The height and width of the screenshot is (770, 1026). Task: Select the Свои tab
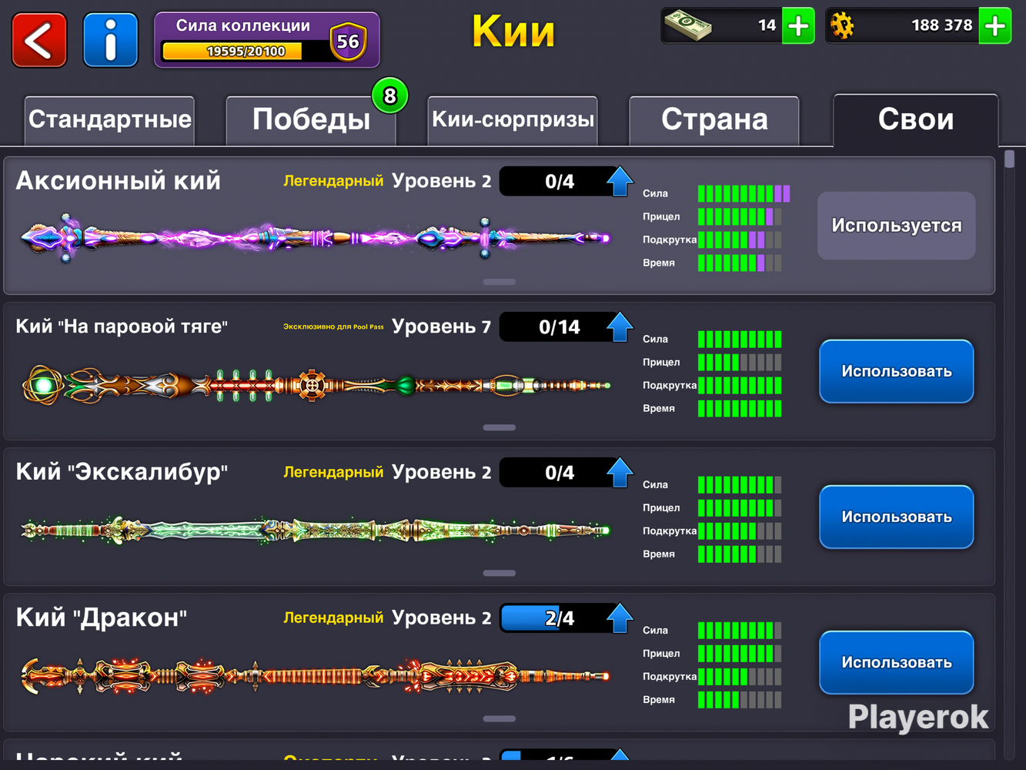[x=916, y=120]
